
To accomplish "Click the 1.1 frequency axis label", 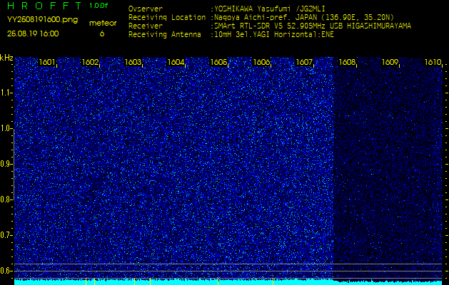I will [6, 93].
